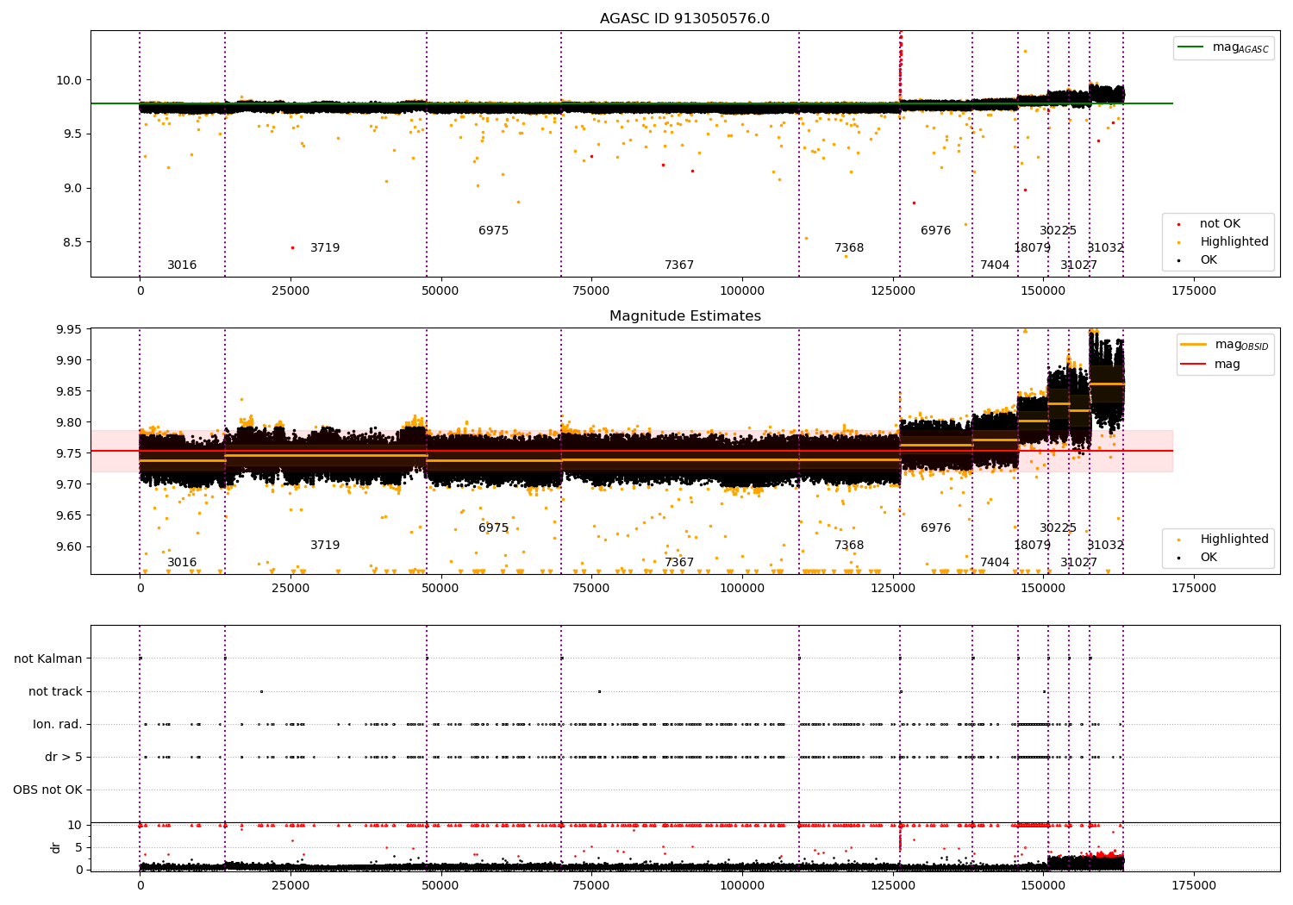Image resolution: width=1293 pixels, height=905 pixels.
Task: Click the 'OBS not OK' row label
Action: pyautogui.click(x=47, y=790)
